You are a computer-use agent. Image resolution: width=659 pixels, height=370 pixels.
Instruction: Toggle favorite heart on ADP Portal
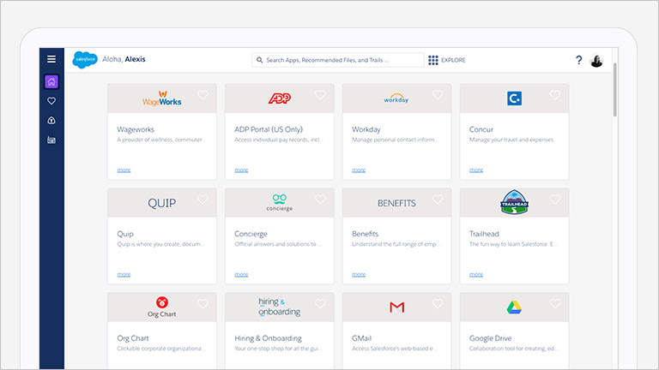tap(320, 95)
